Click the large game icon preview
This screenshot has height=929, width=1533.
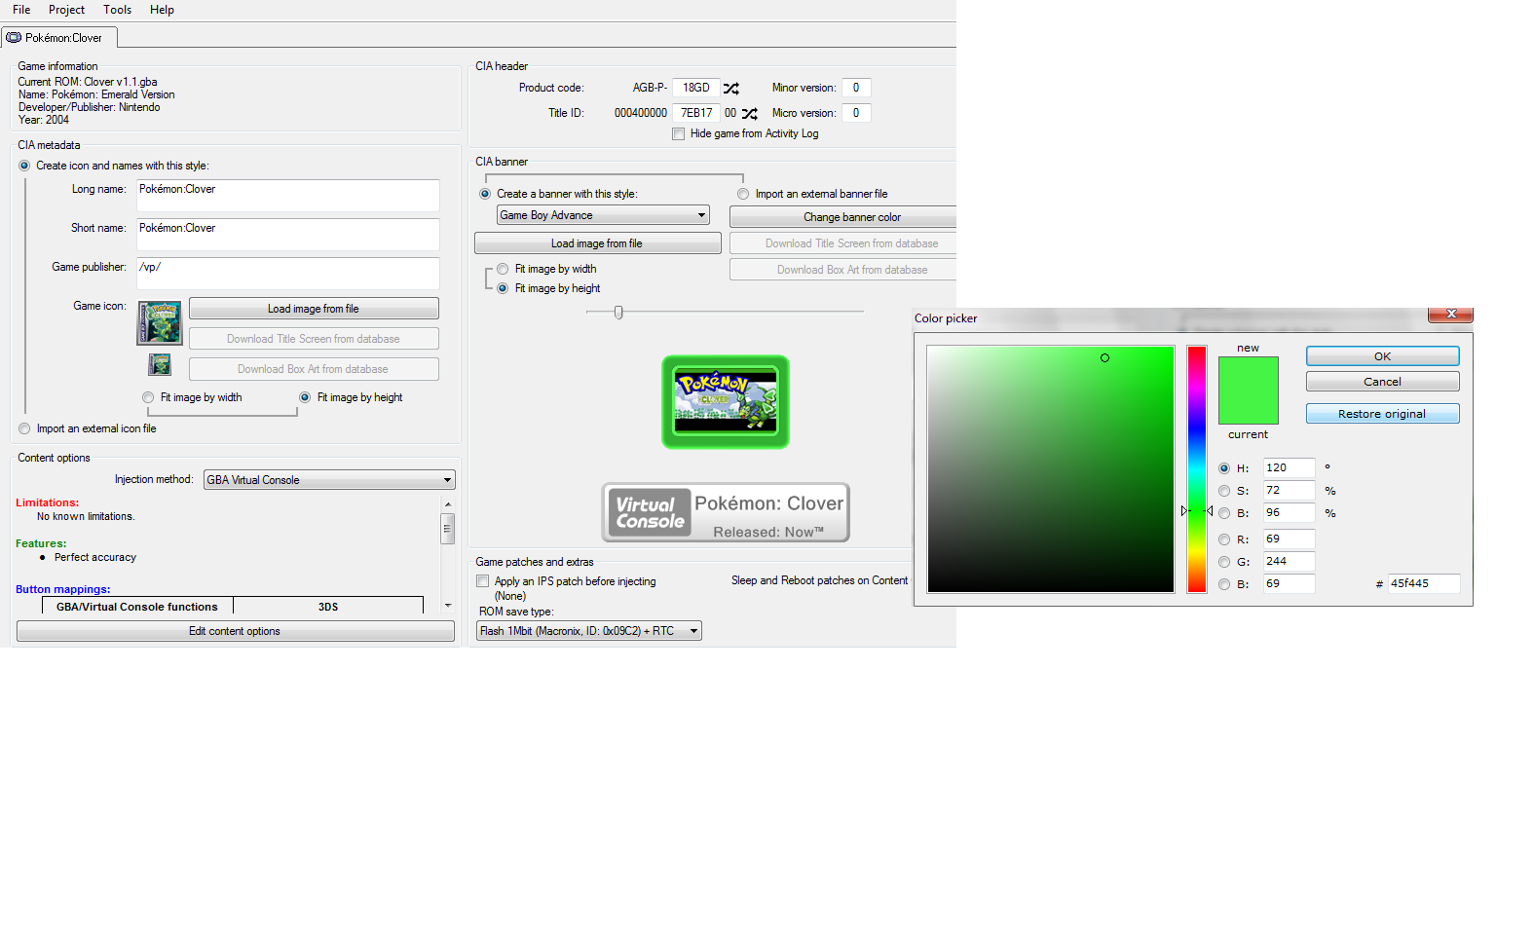click(x=160, y=323)
